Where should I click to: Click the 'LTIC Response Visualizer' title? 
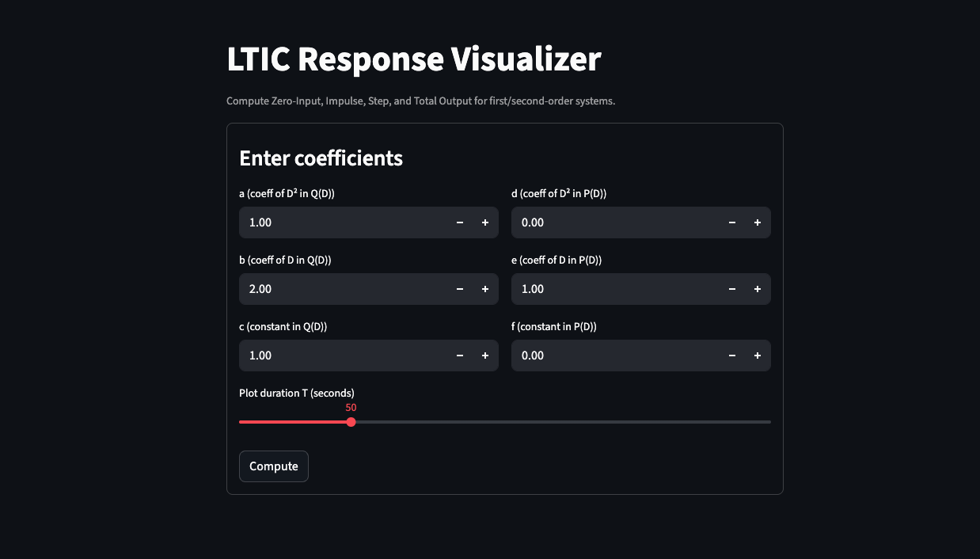414,59
